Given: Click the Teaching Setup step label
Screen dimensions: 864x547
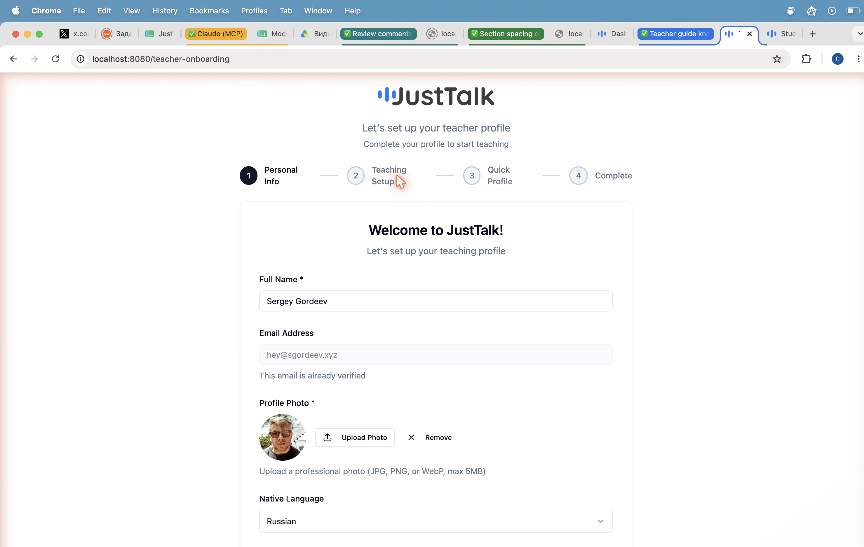Looking at the screenshot, I should (x=389, y=176).
